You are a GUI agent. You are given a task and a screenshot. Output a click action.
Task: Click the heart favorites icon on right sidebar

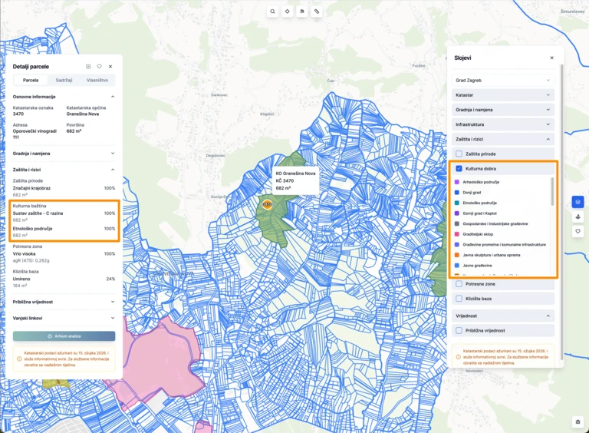577,231
